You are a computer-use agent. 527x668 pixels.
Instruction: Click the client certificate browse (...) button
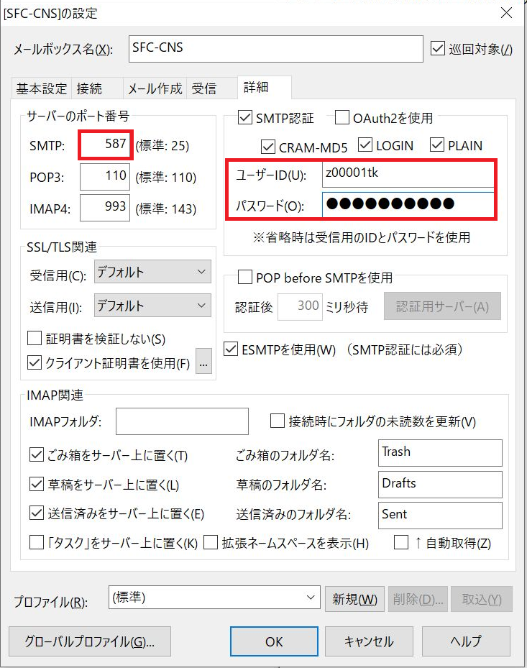[204, 363]
